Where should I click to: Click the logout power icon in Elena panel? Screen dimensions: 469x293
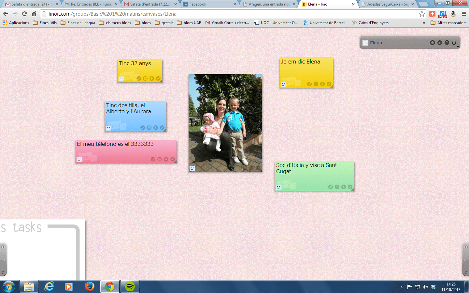tap(454, 43)
